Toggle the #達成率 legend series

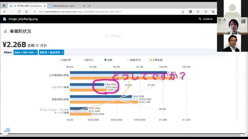click(65, 60)
